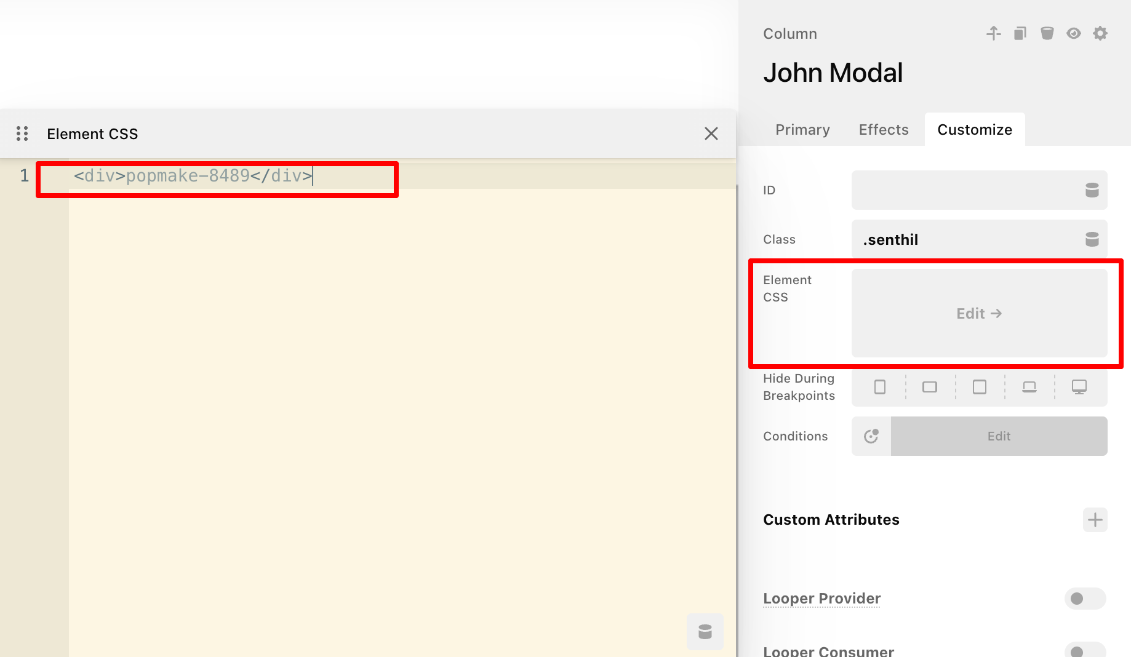This screenshot has height=657, width=1131.
Task: Open Element CSS with Edit button
Action: [x=979, y=314]
